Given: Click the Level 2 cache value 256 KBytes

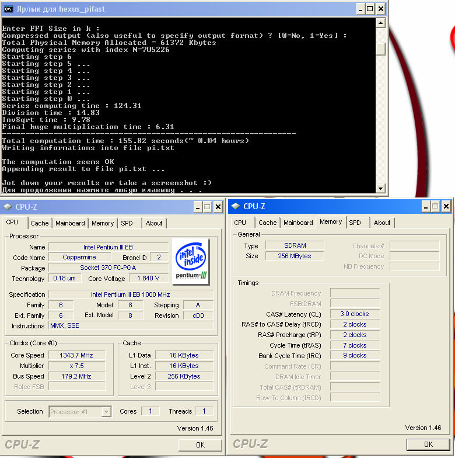Looking at the screenshot, I should click(184, 376).
